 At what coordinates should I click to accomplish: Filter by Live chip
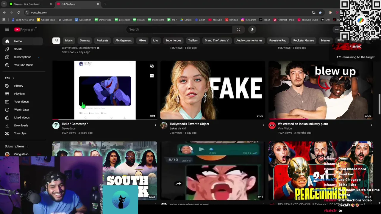coord(156,40)
